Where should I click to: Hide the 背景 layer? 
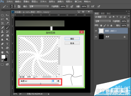tap(96, 37)
